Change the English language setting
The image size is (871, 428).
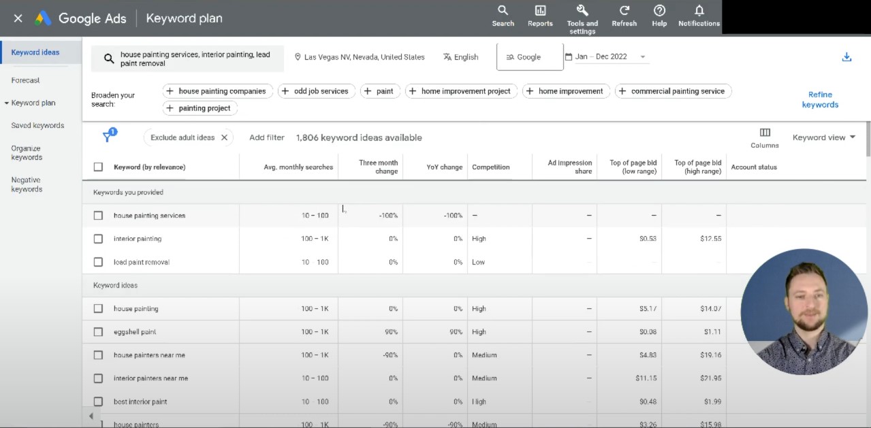[x=461, y=57]
